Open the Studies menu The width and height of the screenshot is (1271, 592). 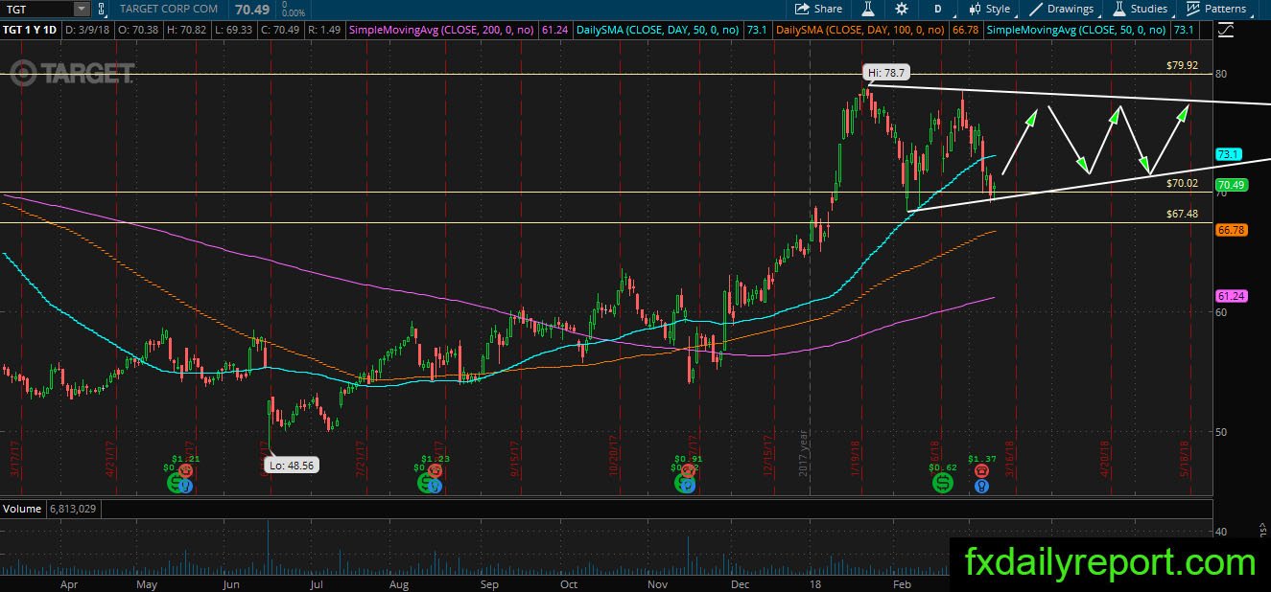(1141, 9)
